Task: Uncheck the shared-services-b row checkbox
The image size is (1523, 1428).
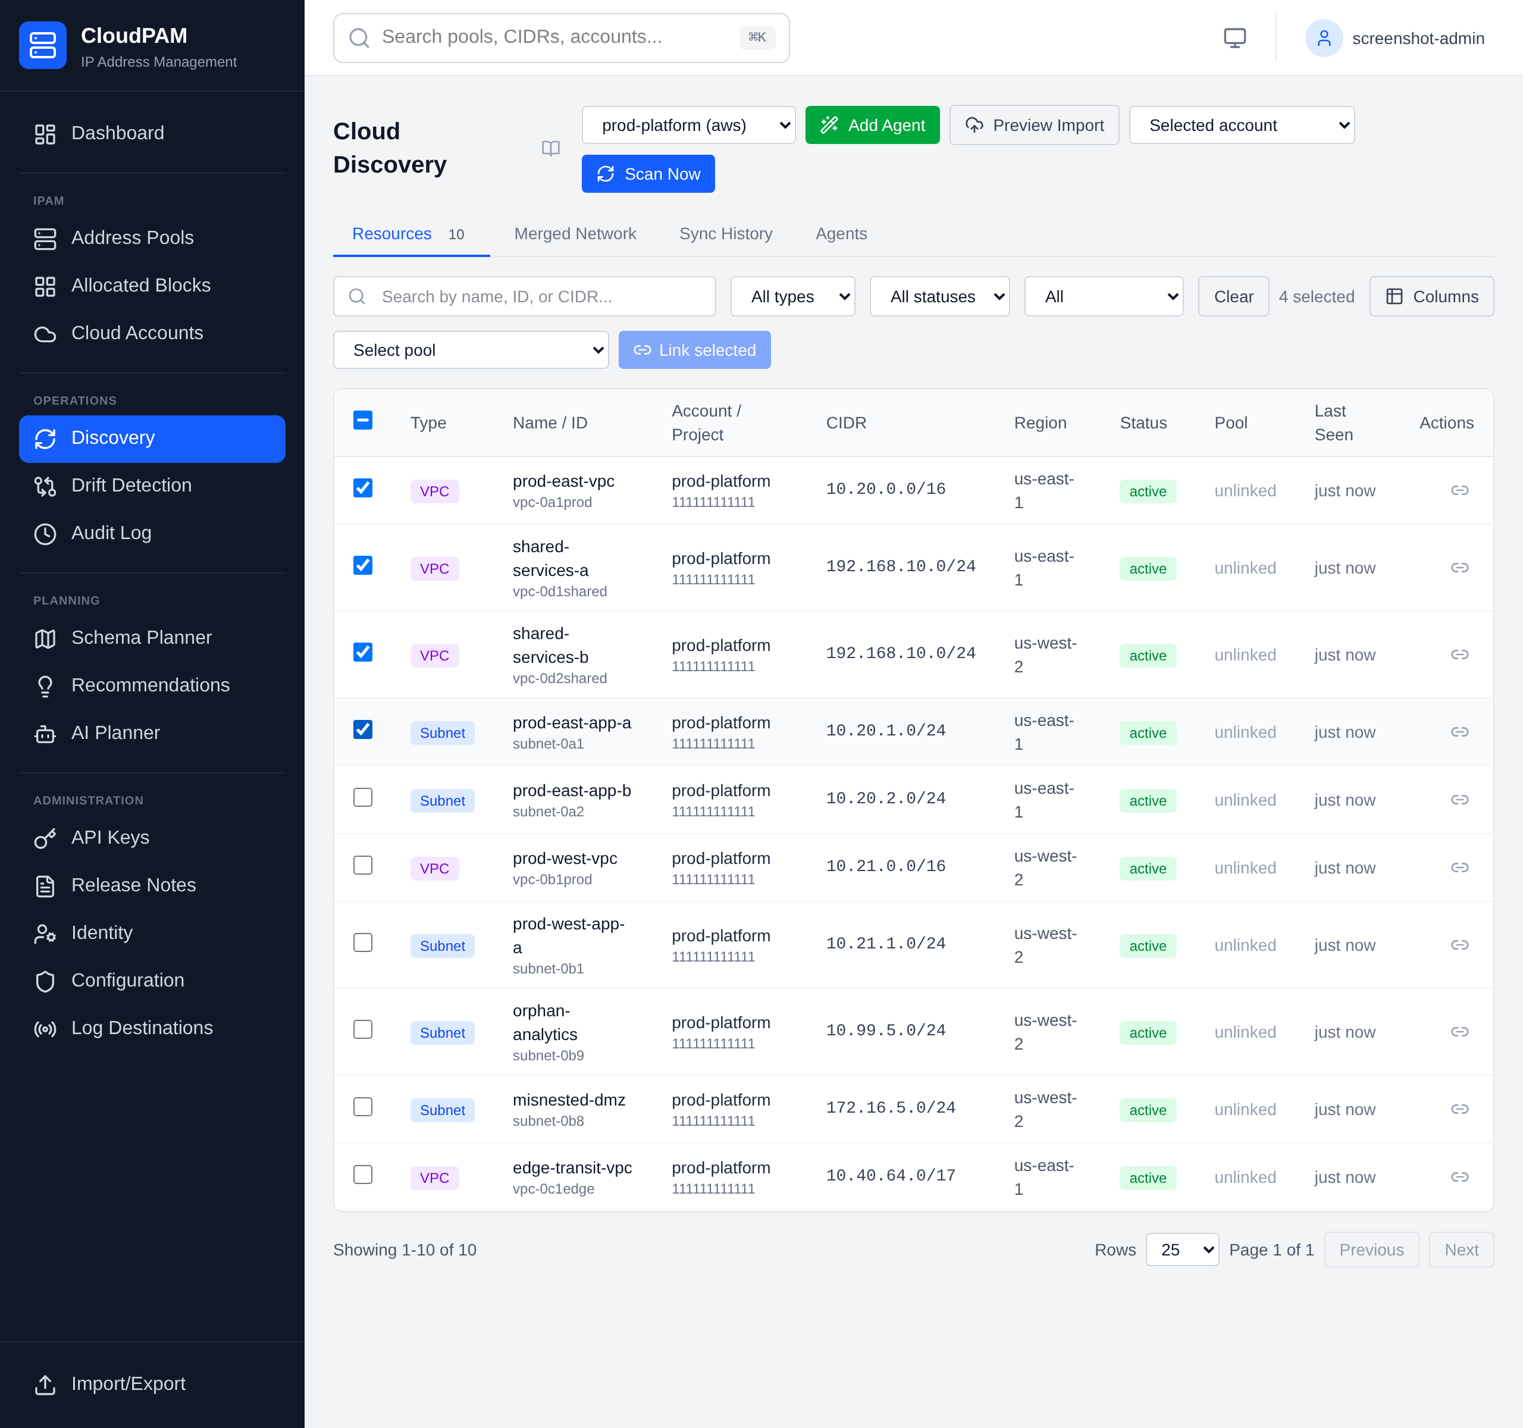Action: 363,652
